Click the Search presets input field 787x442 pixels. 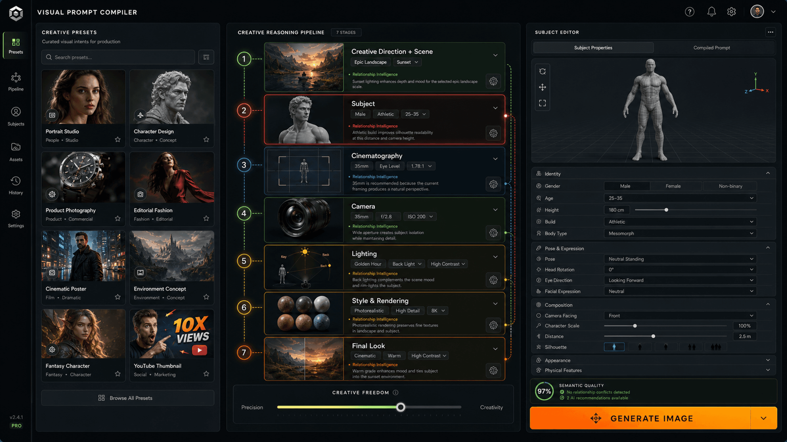(118, 57)
